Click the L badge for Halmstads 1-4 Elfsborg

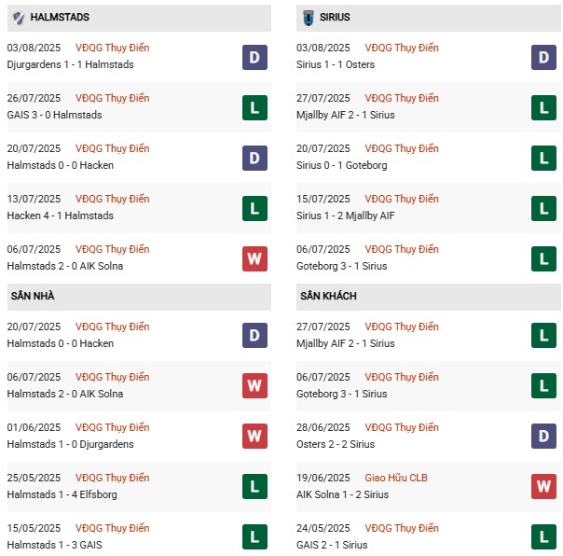(x=254, y=487)
